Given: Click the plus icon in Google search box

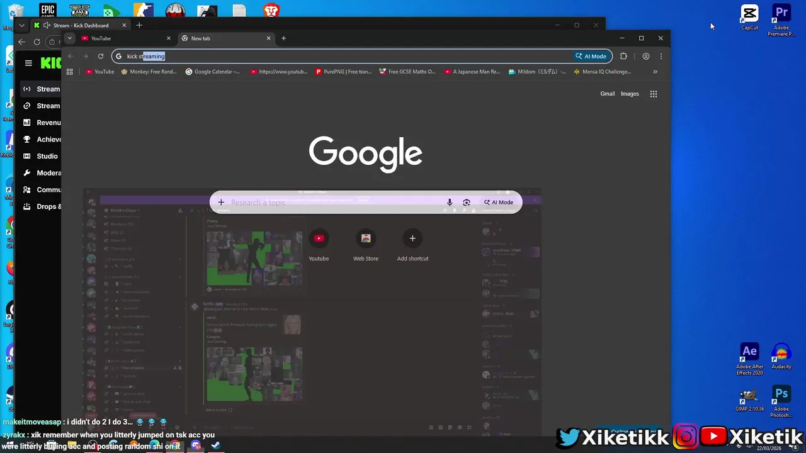Looking at the screenshot, I should (x=221, y=203).
